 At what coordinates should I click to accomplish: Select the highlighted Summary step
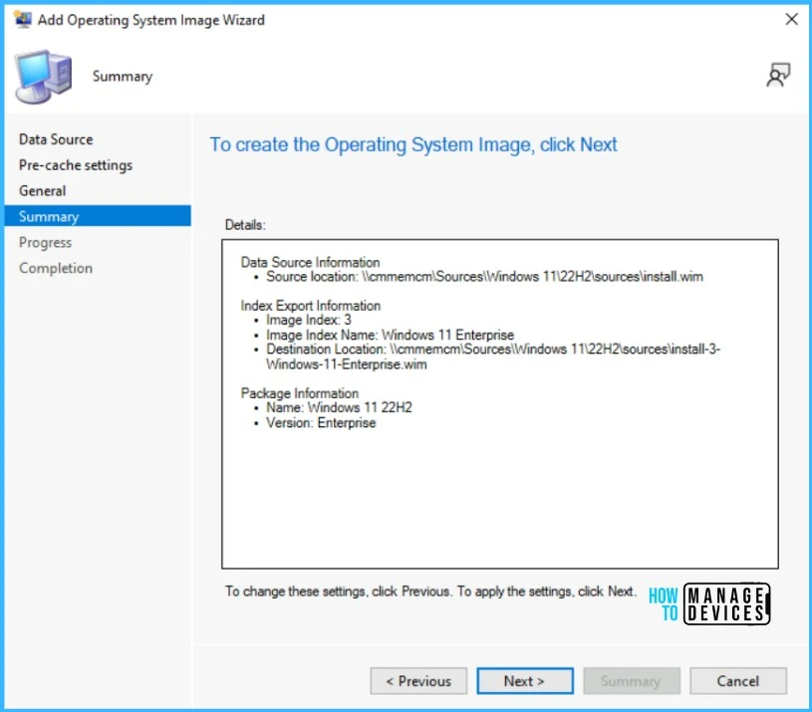tap(98, 216)
